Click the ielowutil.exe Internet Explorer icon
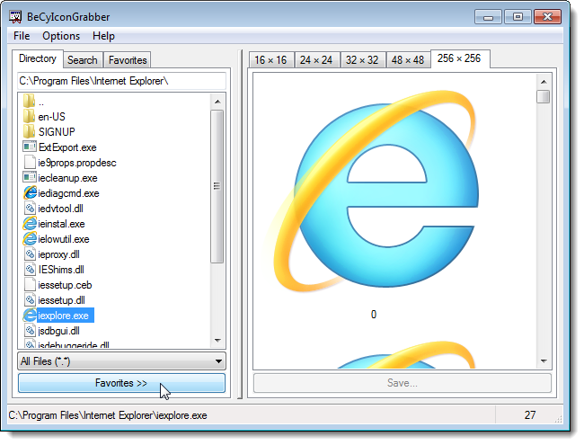Screen dimensions: 584x445 tap(30, 239)
